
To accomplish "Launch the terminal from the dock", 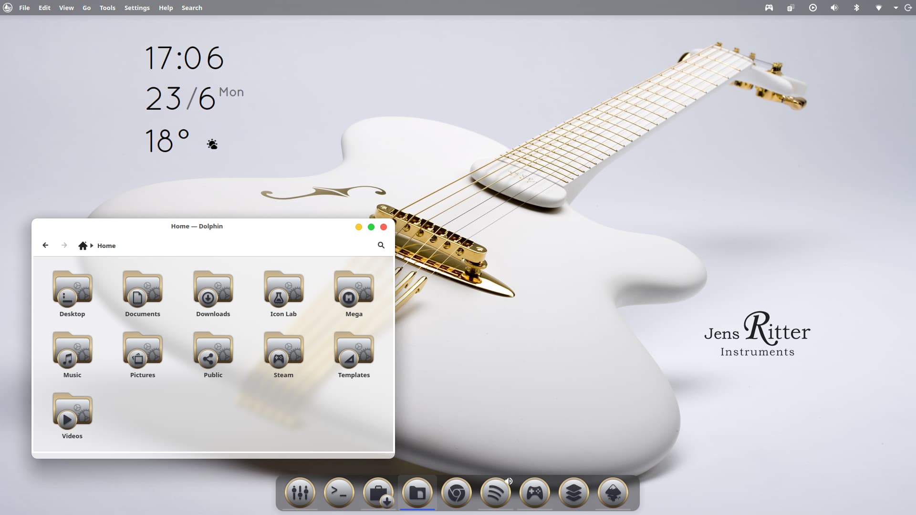I will [339, 493].
